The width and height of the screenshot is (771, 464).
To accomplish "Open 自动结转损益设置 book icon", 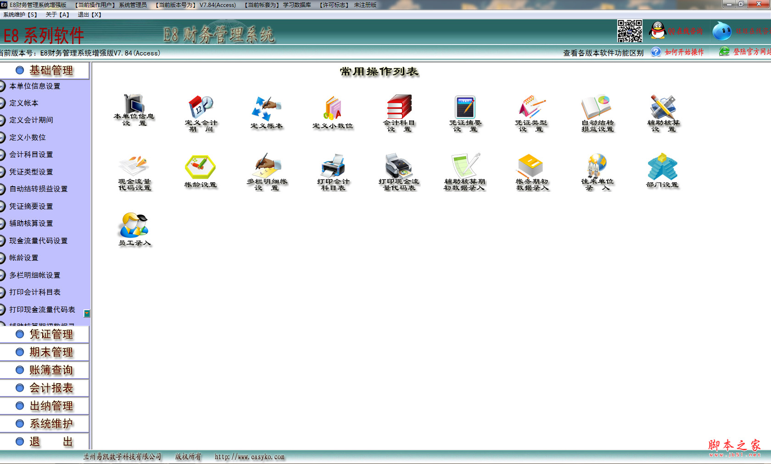I will pyautogui.click(x=597, y=113).
